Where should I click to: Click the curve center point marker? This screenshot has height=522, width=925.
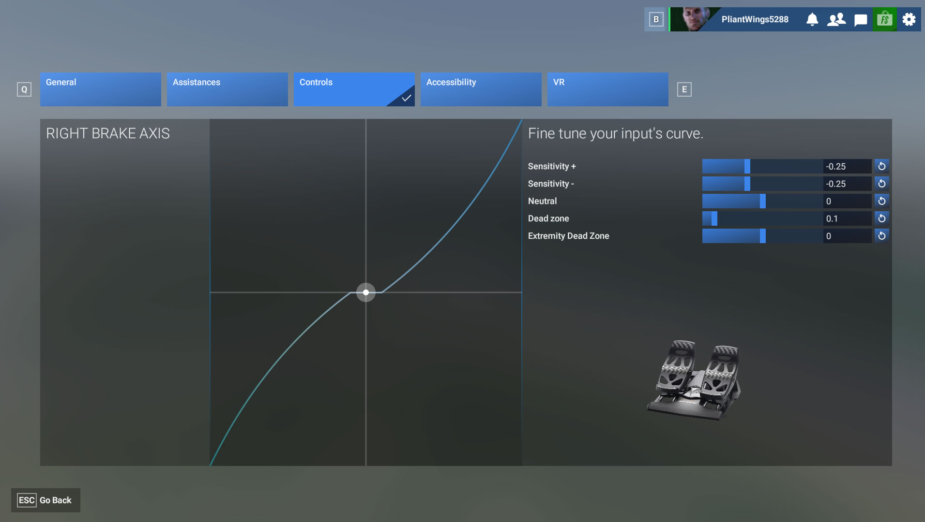click(x=366, y=292)
